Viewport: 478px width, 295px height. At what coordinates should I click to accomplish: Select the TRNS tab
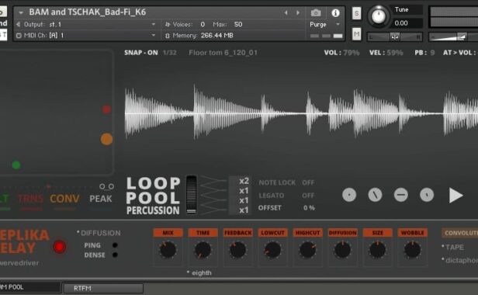pos(30,199)
